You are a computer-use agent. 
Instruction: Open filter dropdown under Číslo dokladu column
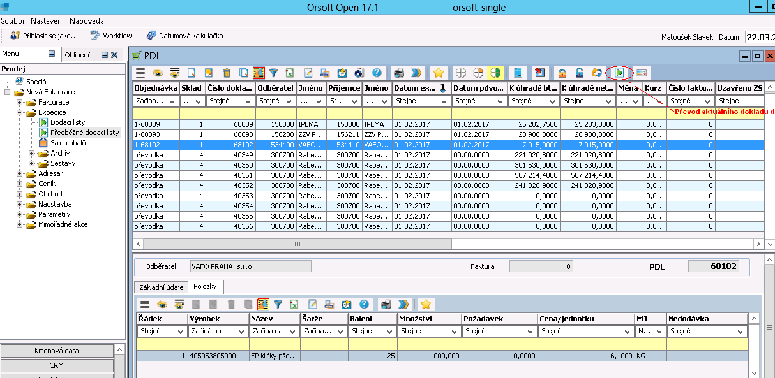click(248, 101)
